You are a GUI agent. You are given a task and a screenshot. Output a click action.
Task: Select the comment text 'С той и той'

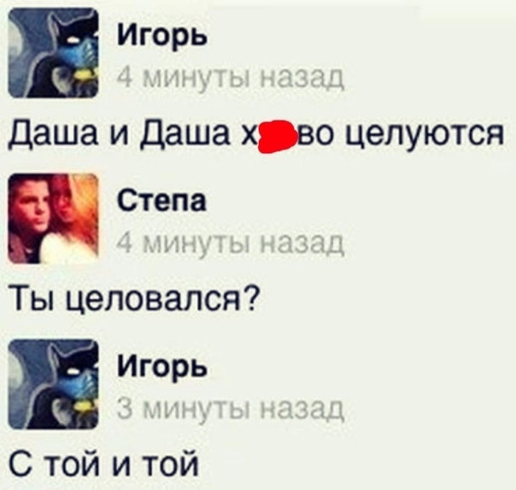[104, 464]
